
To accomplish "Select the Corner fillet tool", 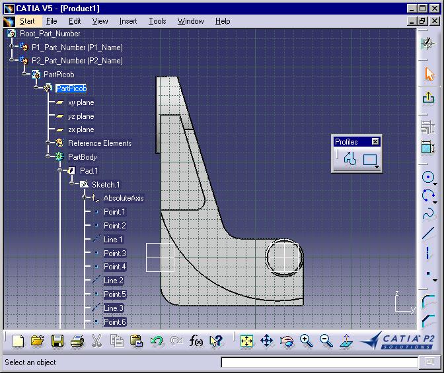I will 428,302.
